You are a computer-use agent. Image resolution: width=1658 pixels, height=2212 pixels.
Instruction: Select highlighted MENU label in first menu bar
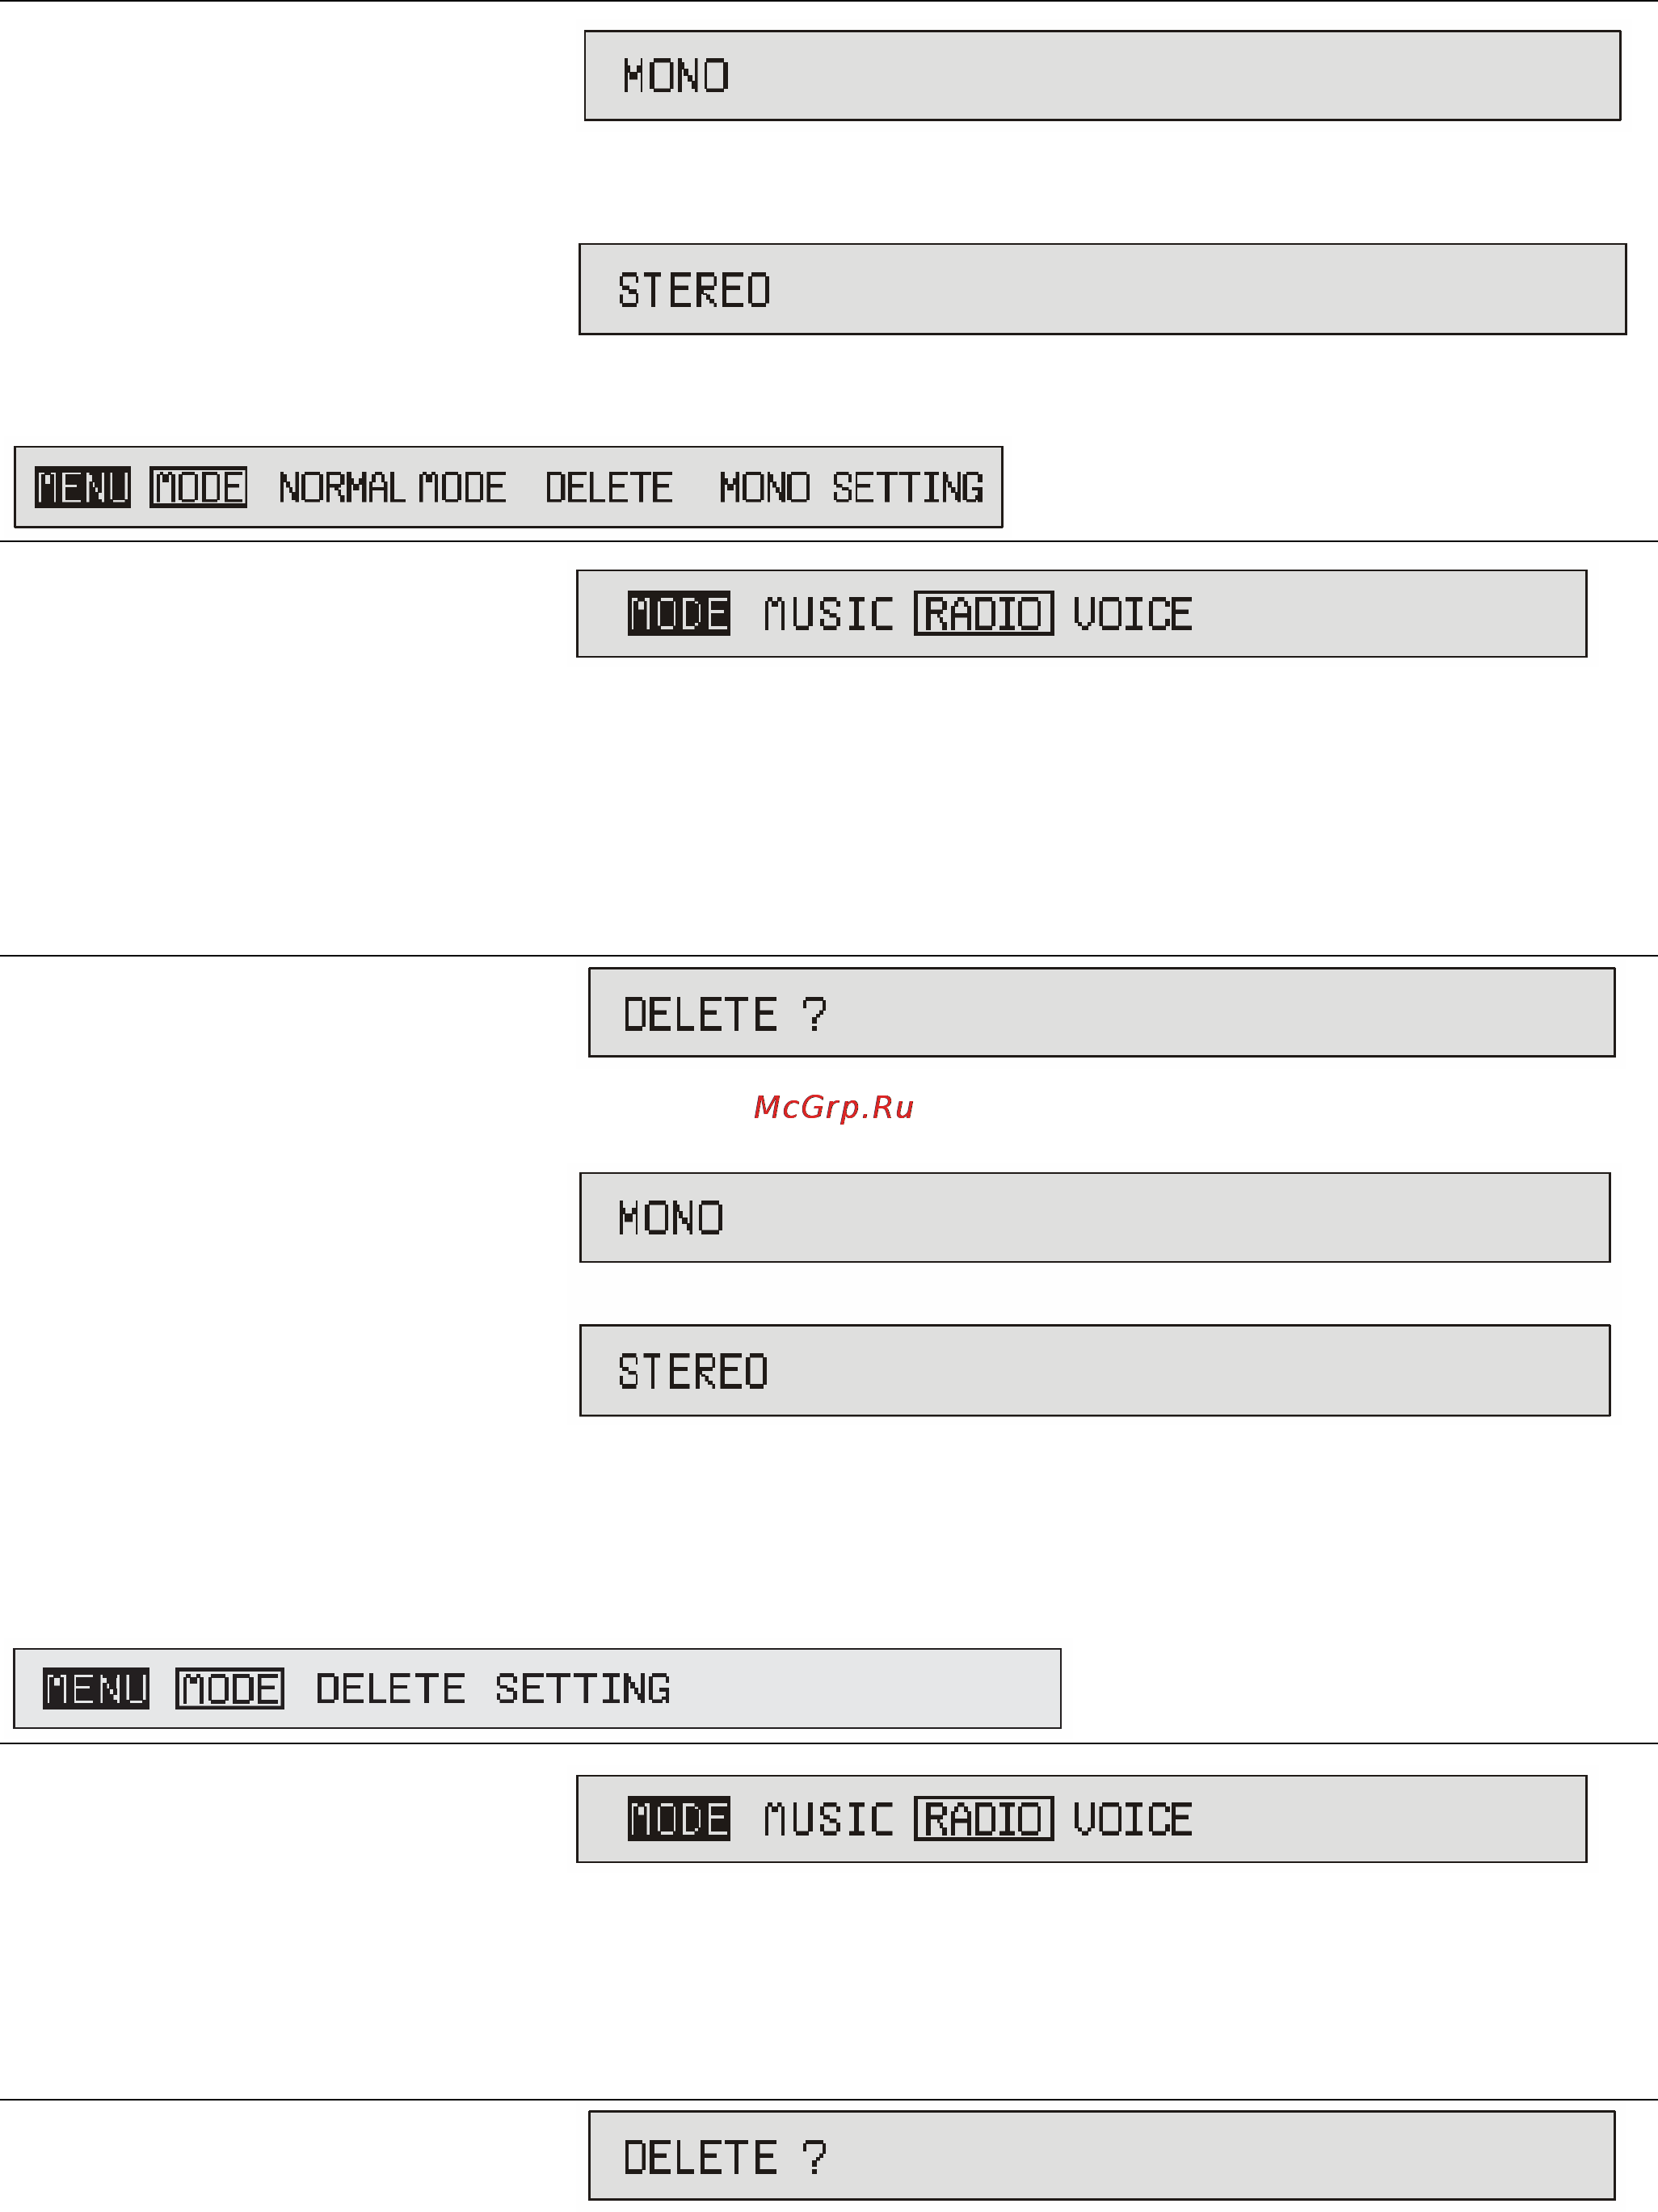click(x=83, y=487)
